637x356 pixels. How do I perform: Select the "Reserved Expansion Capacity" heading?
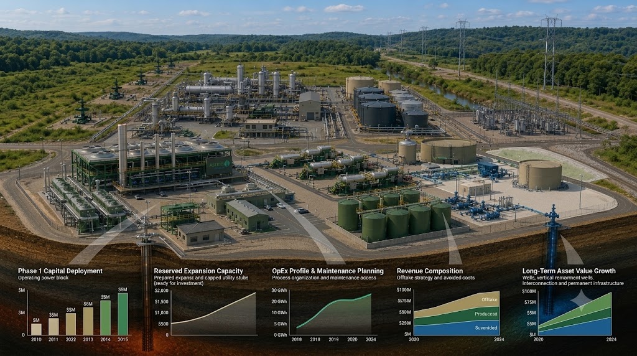tap(198, 271)
